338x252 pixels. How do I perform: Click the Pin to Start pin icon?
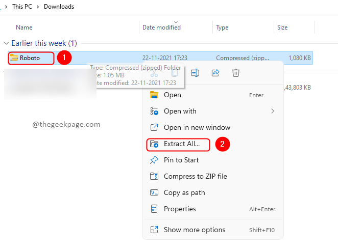(154, 160)
